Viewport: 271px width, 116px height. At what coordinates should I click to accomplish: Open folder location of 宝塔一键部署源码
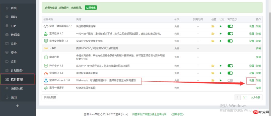213,26
